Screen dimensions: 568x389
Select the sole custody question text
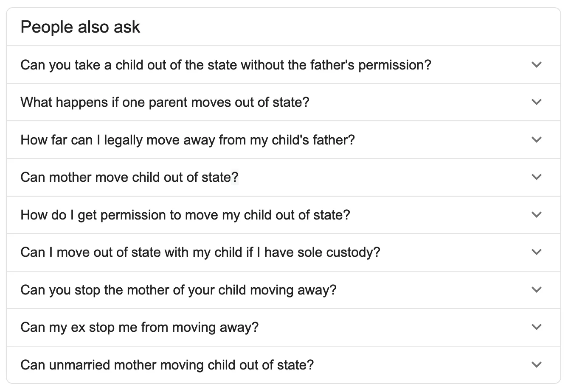200,252
